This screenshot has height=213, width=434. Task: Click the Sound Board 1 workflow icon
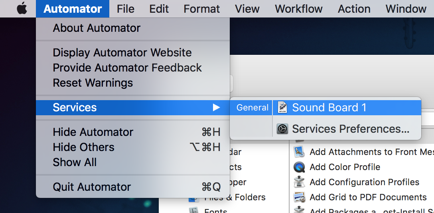(x=282, y=108)
